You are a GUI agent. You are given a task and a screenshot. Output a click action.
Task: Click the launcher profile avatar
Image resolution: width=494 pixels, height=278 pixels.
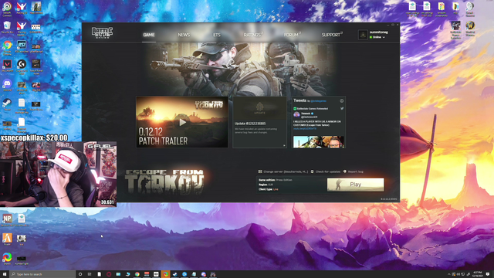(x=363, y=35)
